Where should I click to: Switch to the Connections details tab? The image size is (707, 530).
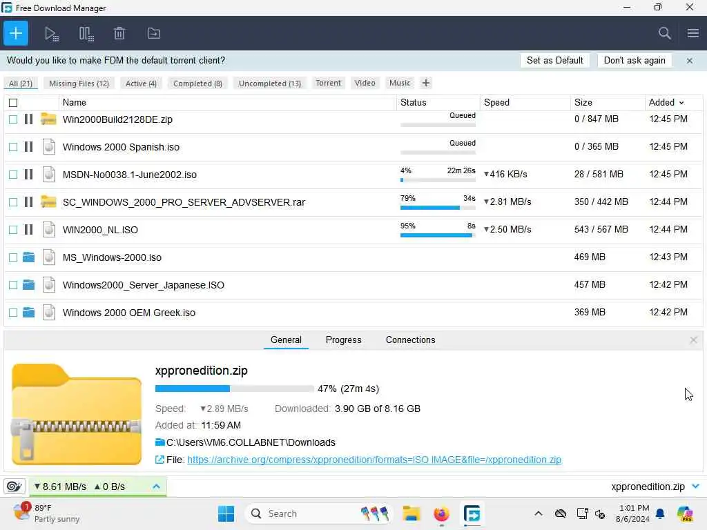click(x=410, y=340)
